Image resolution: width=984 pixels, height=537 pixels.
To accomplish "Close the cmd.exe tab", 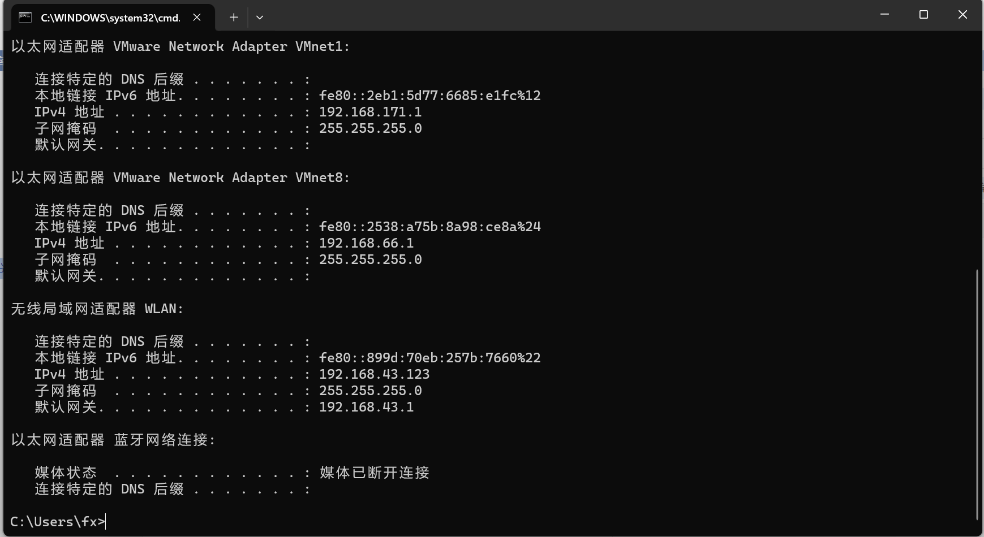I will pyautogui.click(x=197, y=18).
